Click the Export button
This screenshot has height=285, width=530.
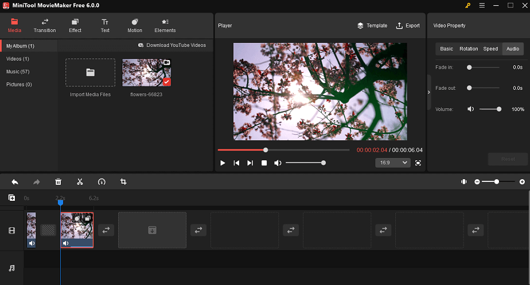tap(408, 26)
